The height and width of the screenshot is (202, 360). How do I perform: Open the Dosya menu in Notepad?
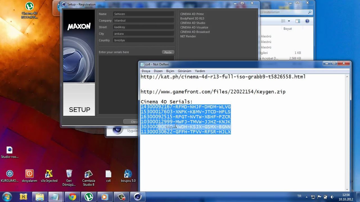(146, 71)
